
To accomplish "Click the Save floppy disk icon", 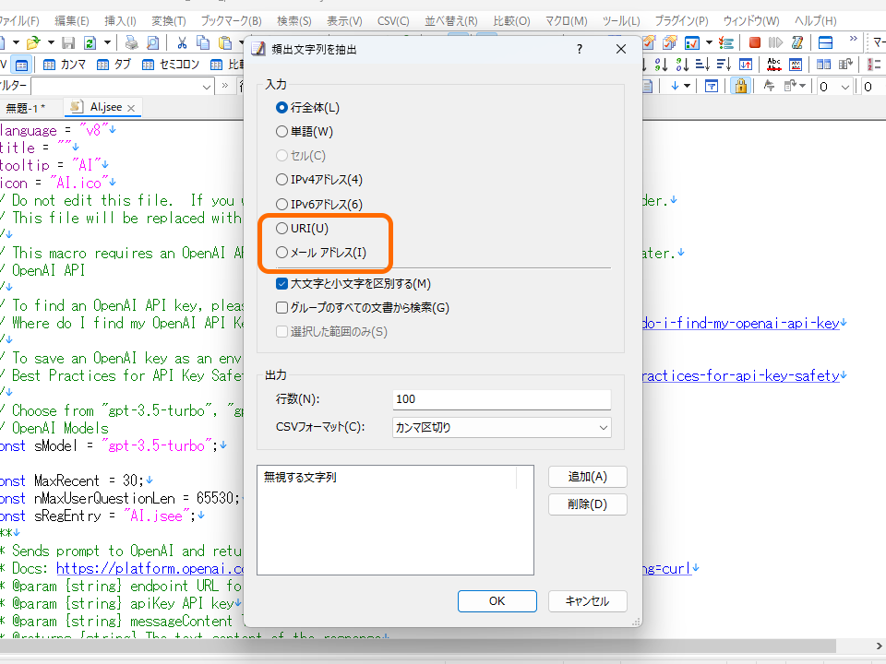I will pos(68,42).
